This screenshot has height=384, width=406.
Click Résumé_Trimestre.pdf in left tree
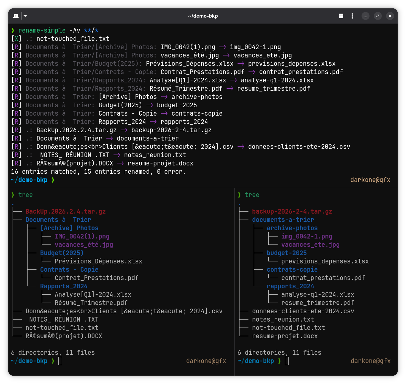tap(91, 303)
